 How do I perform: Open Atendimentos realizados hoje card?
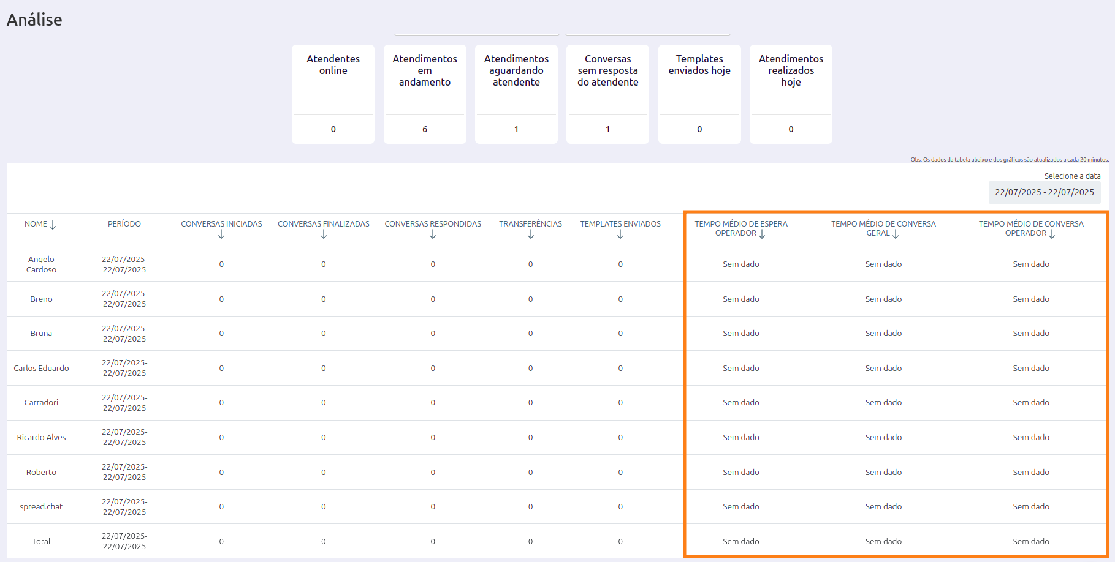point(791,94)
